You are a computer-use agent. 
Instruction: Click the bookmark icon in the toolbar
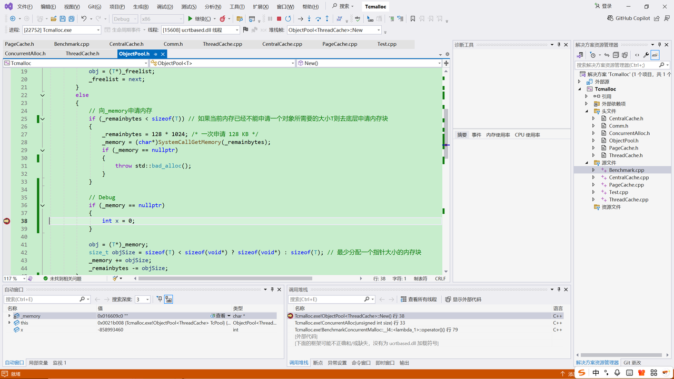[x=413, y=19]
